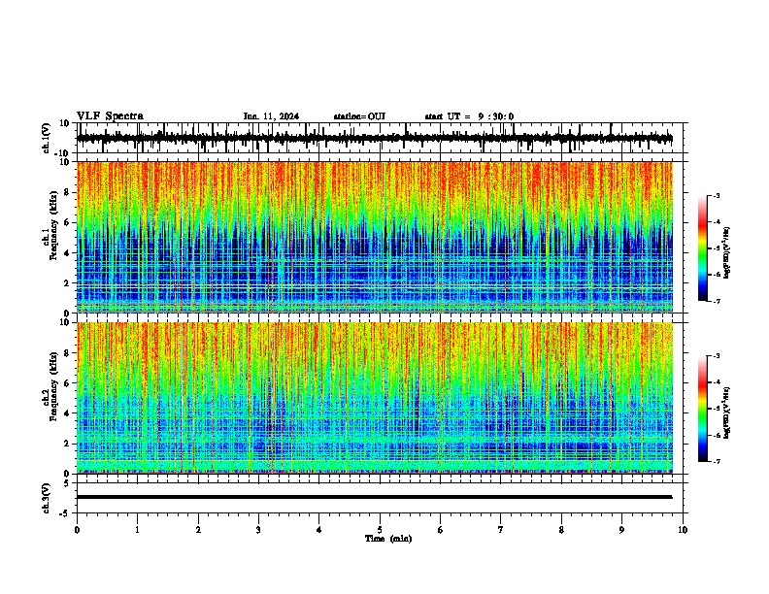Click the ch.3 axis "5" tick label
The image size is (769, 594).
pos(67,482)
